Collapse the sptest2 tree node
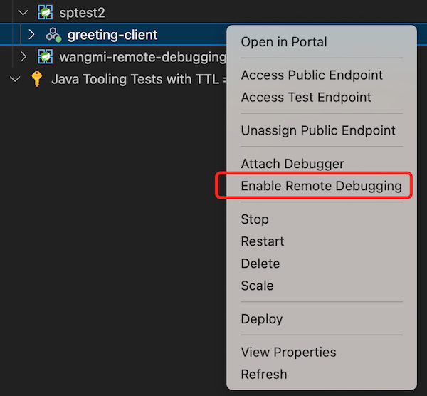This screenshot has height=396, width=427. tap(23, 12)
